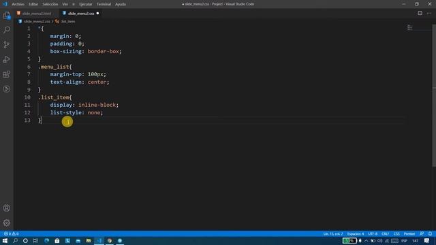The height and width of the screenshot is (245, 436).
Task: Click the errors and warnings indicator
Action: (11, 233)
